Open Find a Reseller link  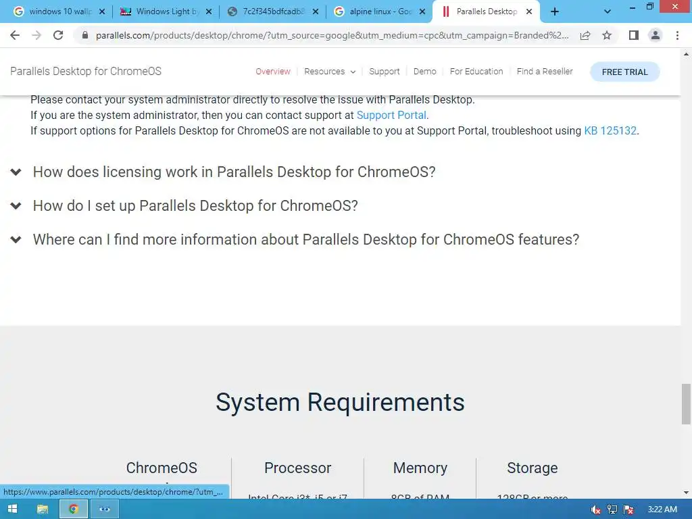(545, 72)
